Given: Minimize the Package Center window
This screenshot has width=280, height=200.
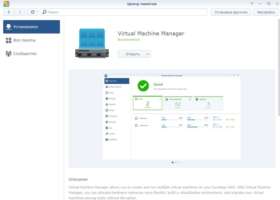Looking at the screenshot, I should pyautogui.click(x=260, y=4).
